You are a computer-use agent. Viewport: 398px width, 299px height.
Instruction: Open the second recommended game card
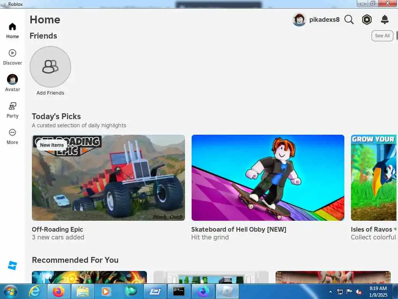(211, 277)
